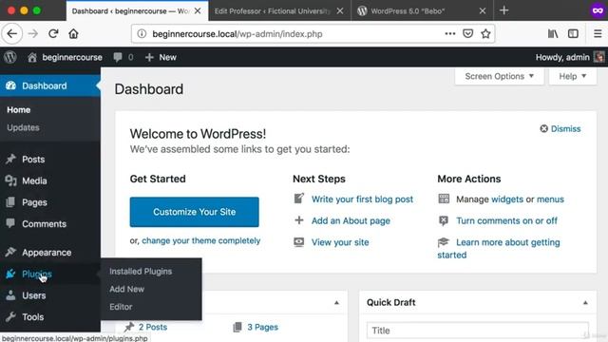The image size is (608, 342).
Task: Click the Quick Draft Title field
Action: point(477,331)
